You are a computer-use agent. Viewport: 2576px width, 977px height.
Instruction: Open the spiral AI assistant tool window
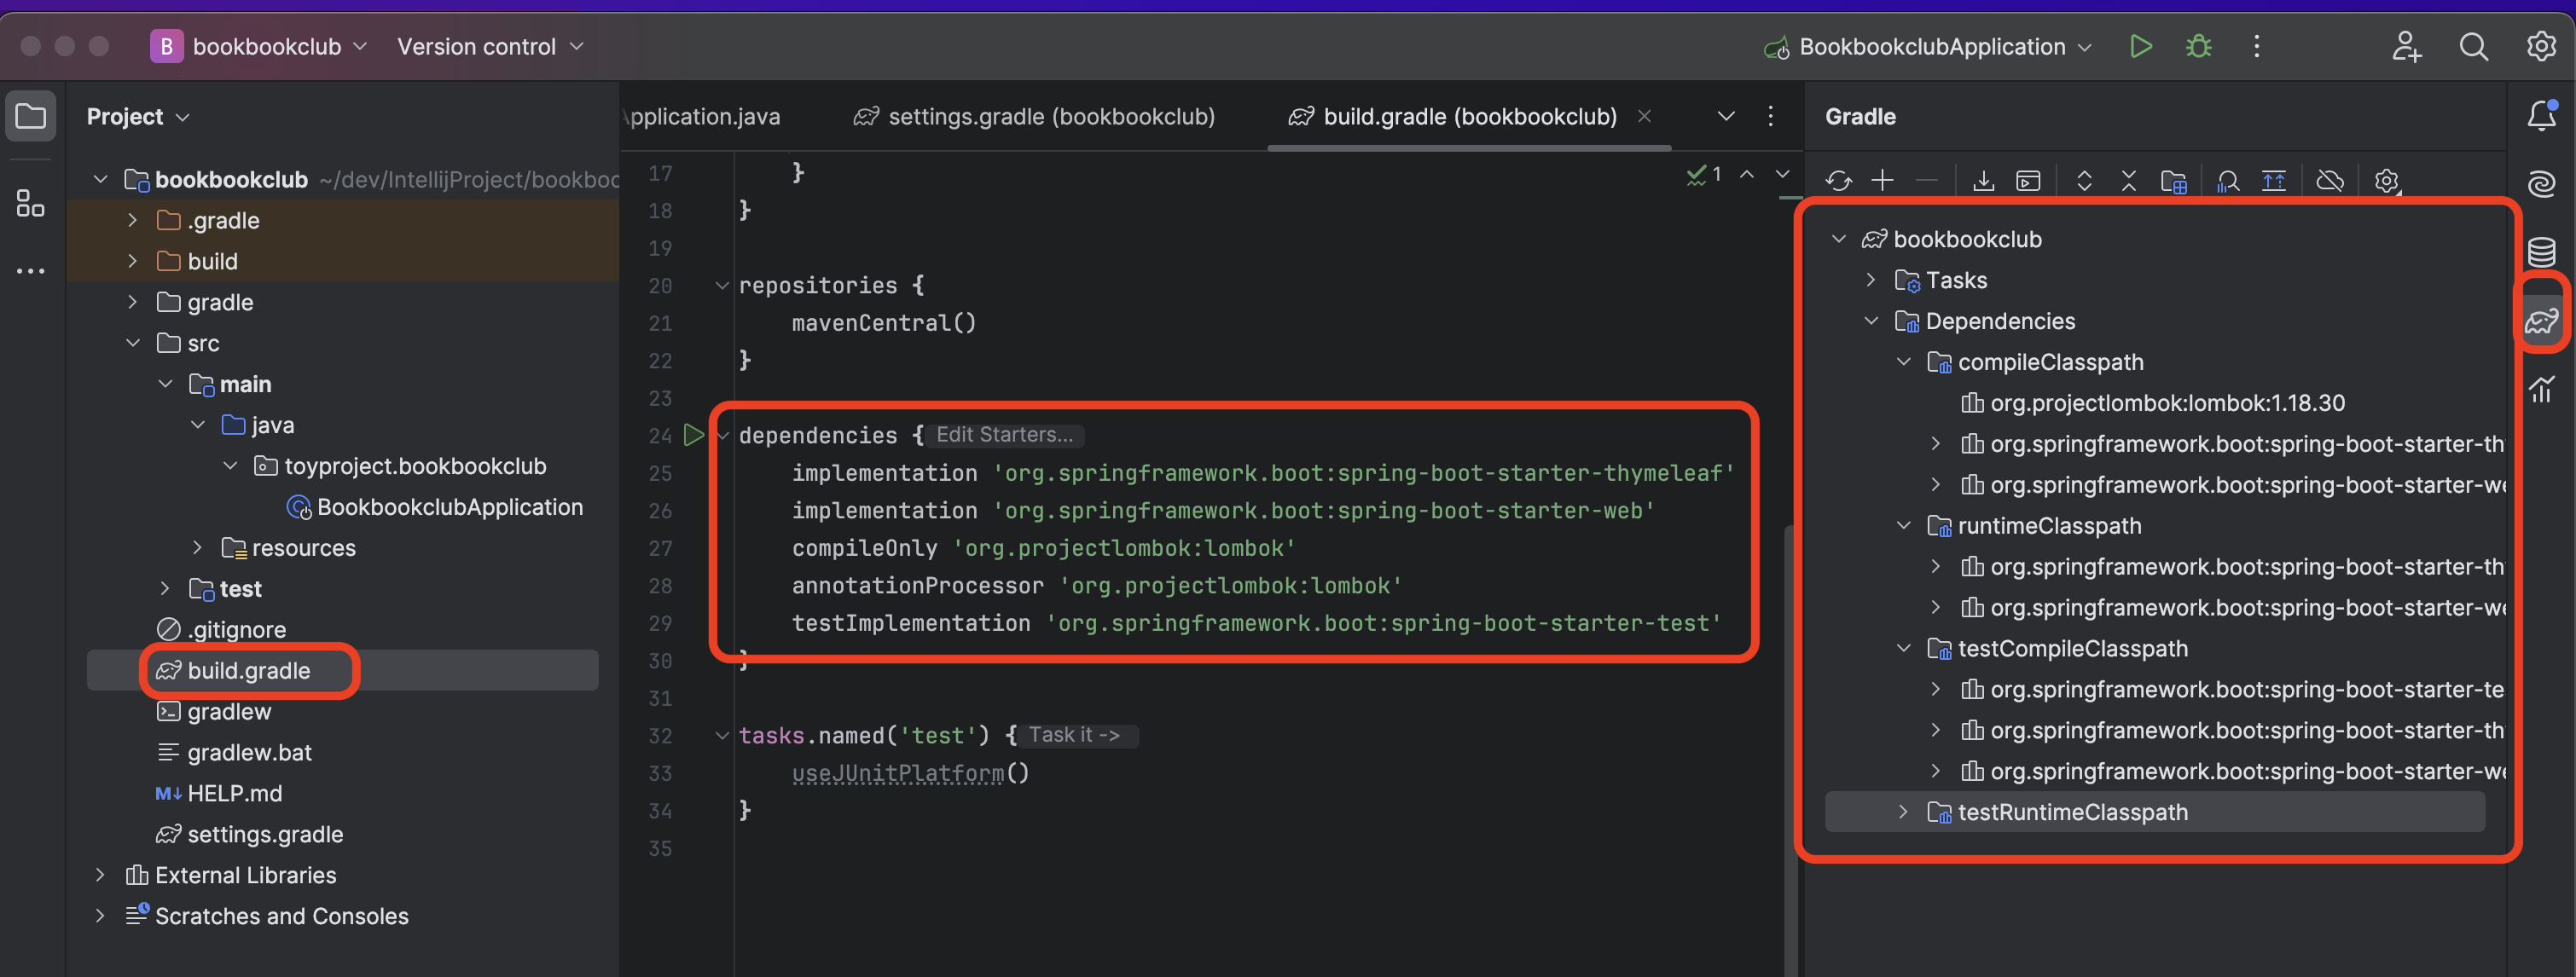click(2541, 184)
